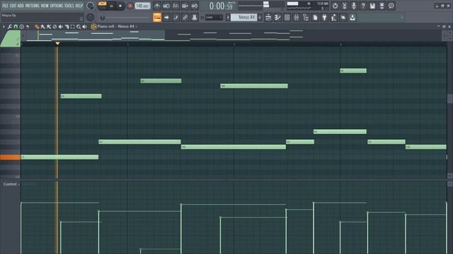453x254 pixels.
Task: Open the Piano roll view icon
Action: (x=277, y=18)
